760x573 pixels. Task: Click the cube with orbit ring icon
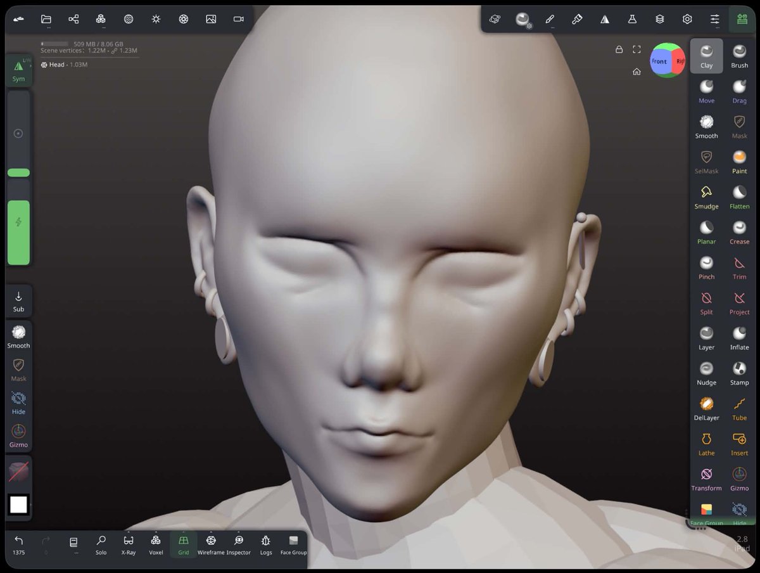tap(495, 19)
